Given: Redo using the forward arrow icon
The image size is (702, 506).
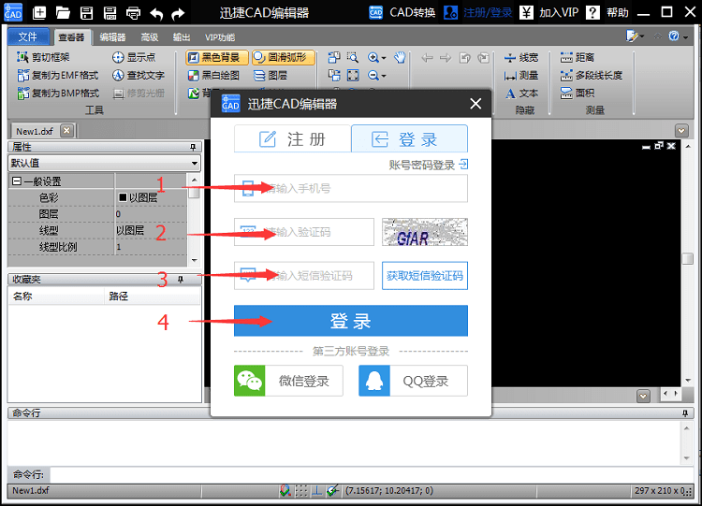Looking at the screenshot, I should click(x=178, y=13).
